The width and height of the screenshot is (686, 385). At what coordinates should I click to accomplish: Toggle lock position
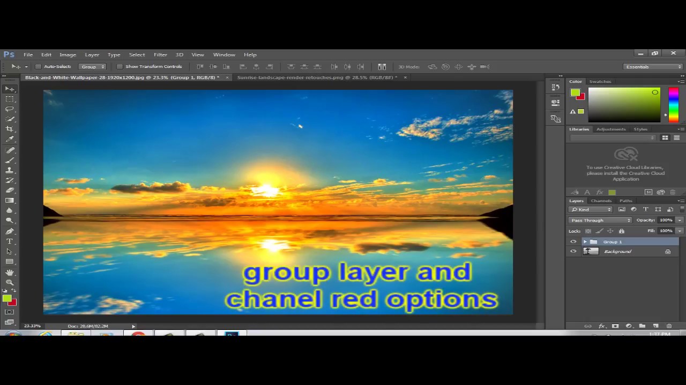[610, 231]
